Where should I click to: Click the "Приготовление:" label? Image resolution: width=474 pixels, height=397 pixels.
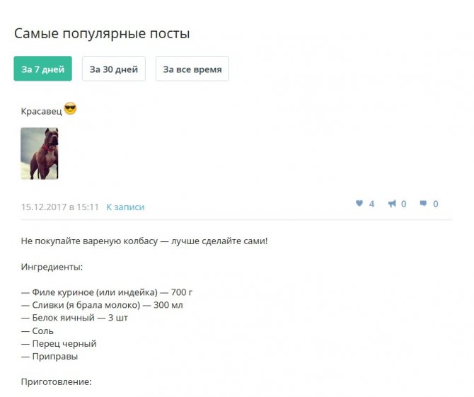(x=56, y=381)
